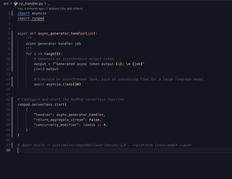Click the "concurrency_modifier" dictionary key
The image size is (232, 179).
56,125
